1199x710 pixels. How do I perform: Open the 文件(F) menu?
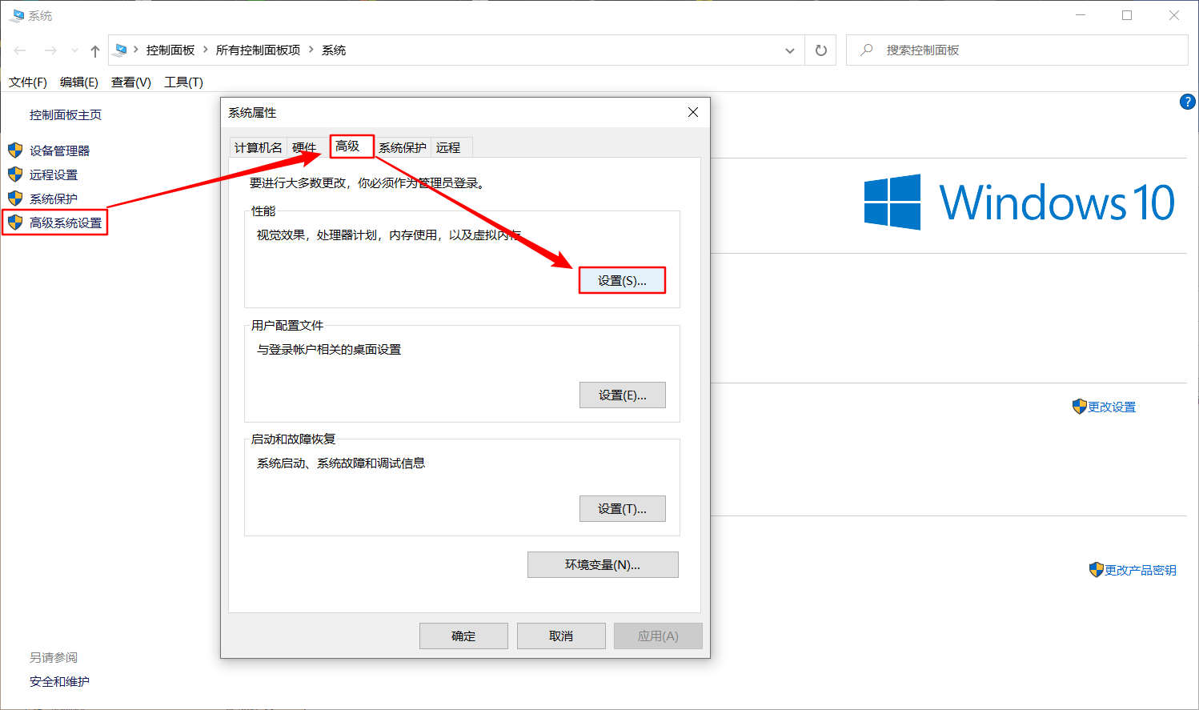[28, 82]
